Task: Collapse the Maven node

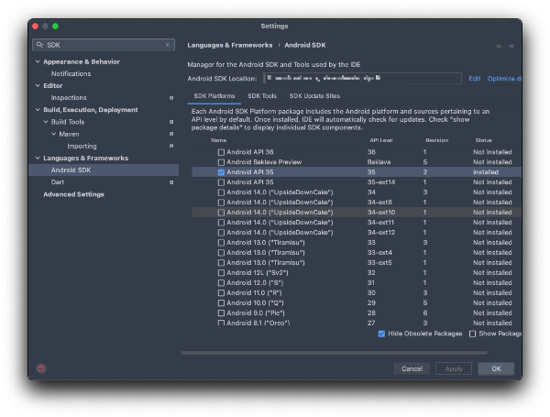Action: coord(54,134)
